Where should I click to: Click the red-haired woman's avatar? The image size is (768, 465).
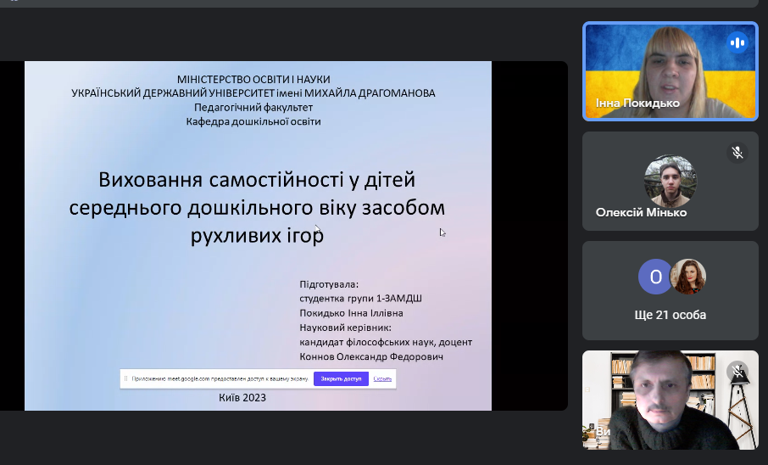(x=687, y=277)
